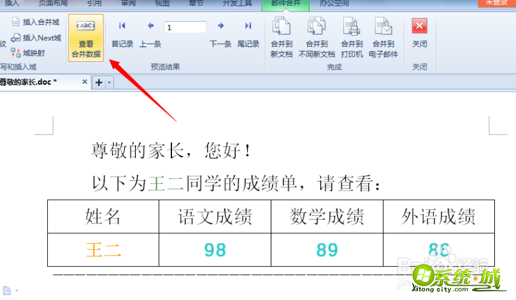Image resolution: width=516 pixels, height=300 pixels.
Task: Click table header 姓名
Action: tap(103, 217)
